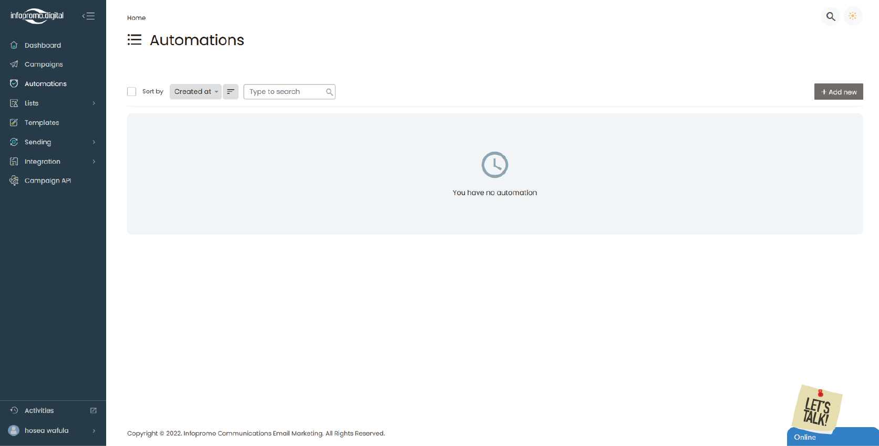Click the Automations page title
Image resolution: width=879 pixels, height=446 pixels.
pyautogui.click(x=197, y=40)
